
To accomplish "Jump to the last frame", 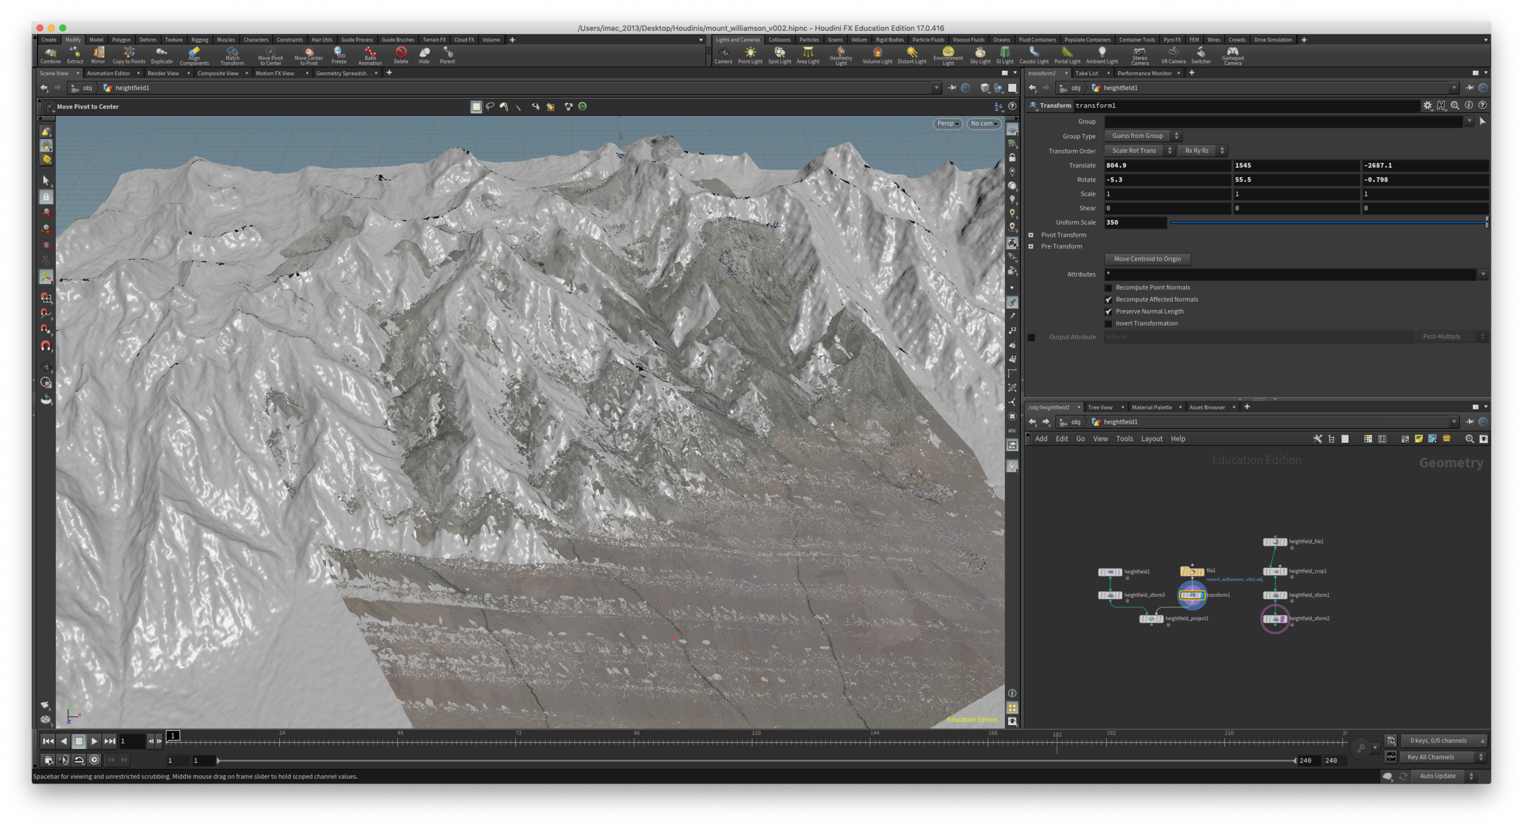I will tap(110, 741).
